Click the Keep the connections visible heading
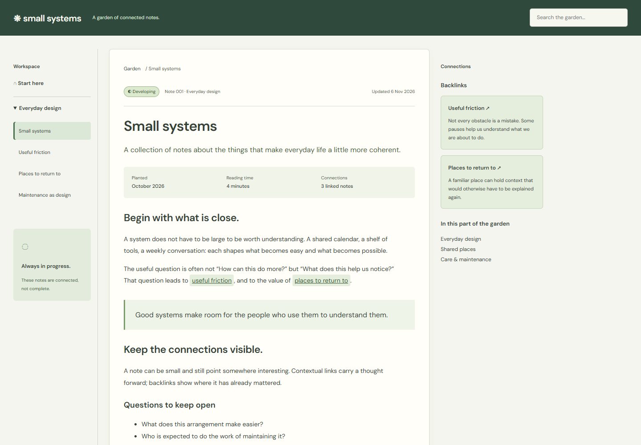The width and height of the screenshot is (641, 445). (x=193, y=349)
